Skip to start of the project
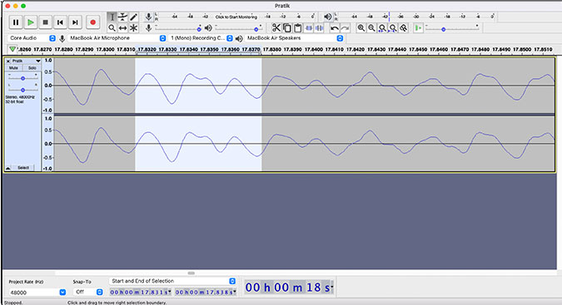This screenshot has height=305, width=562. pyautogui.click(x=60, y=22)
